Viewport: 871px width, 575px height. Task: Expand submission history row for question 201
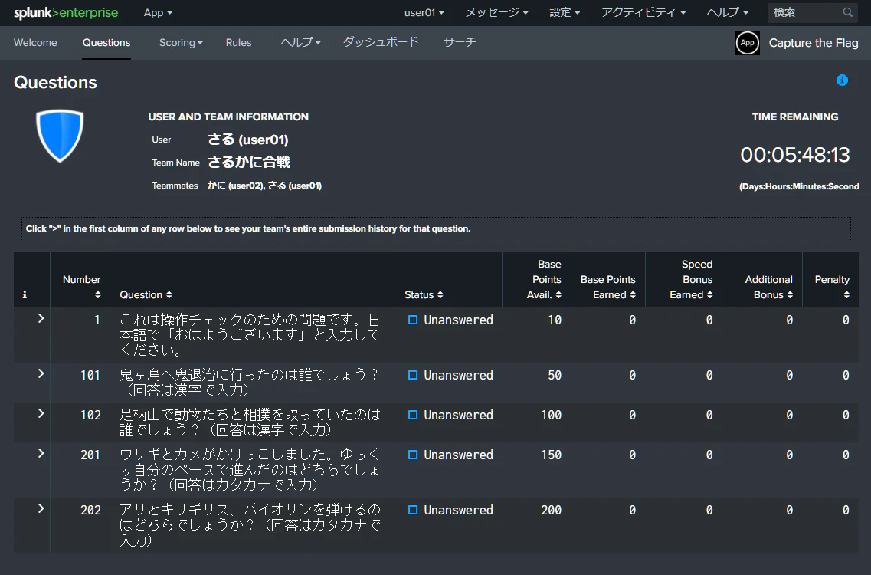41,454
